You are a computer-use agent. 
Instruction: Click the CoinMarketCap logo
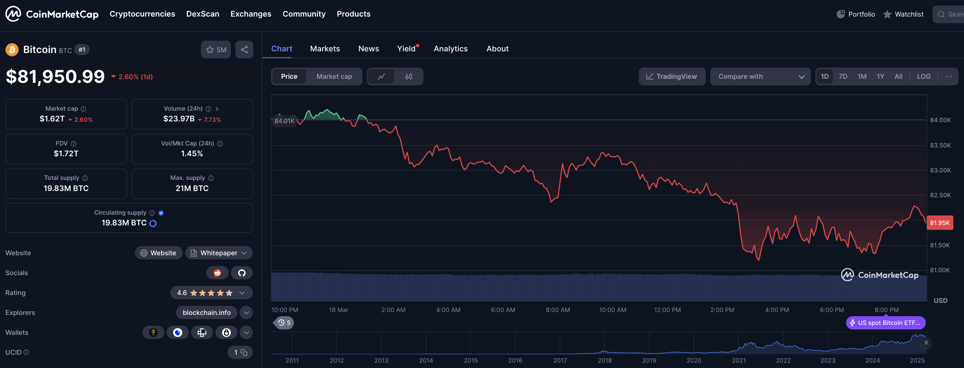[x=52, y=14]
